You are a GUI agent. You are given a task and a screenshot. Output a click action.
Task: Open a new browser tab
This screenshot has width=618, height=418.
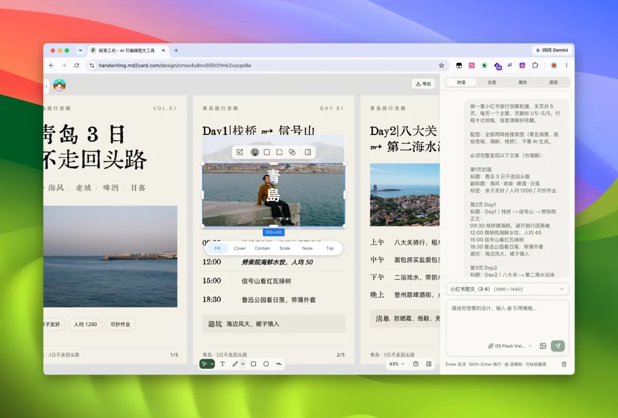(176, 50)
